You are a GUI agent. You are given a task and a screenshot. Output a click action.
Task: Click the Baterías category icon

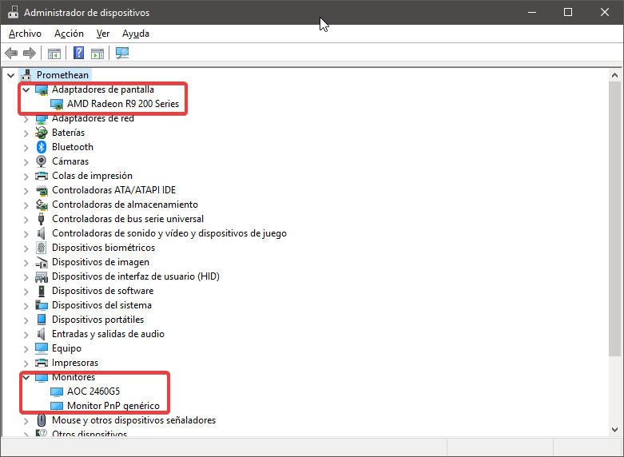point(42,133)
